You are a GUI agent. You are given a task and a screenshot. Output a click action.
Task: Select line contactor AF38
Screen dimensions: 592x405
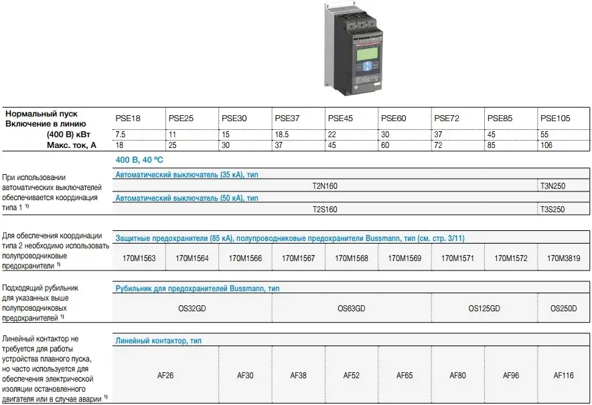(298, 375)
